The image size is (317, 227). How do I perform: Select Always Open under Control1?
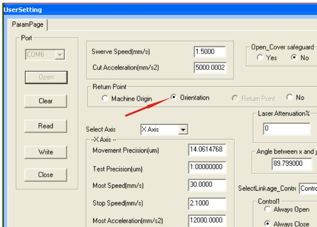(268, 209)
